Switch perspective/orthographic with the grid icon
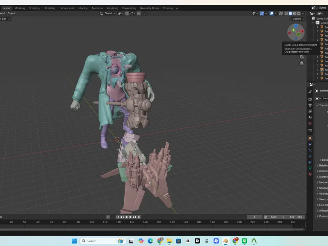Image resolution: width=328 pixels, height=246 pixels. click(x=302, y=63)
